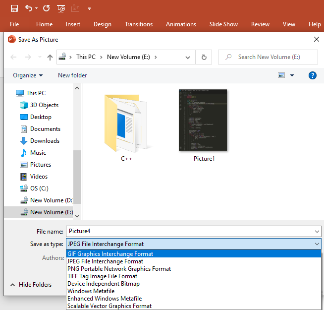Viewport: 324px width, 310px height.
Task: Click the Up directory arrow in dialog
Action: click(50, 57)
